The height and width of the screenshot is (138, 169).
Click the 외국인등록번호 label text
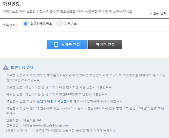(41, 24)
